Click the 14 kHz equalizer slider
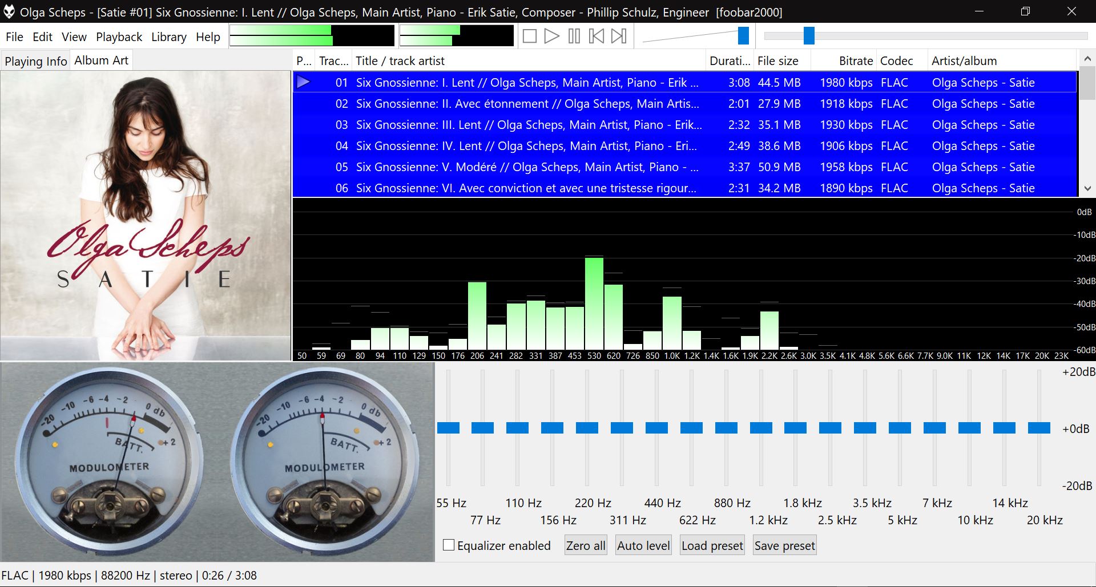The width and height of the screenshot is (1096, 587). point(1004,428)
